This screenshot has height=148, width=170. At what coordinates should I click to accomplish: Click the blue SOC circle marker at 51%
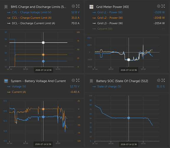[x=129, y=118]
